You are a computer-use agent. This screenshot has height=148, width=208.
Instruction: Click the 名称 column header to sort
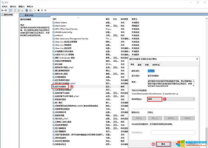click(x=54, y=19)
